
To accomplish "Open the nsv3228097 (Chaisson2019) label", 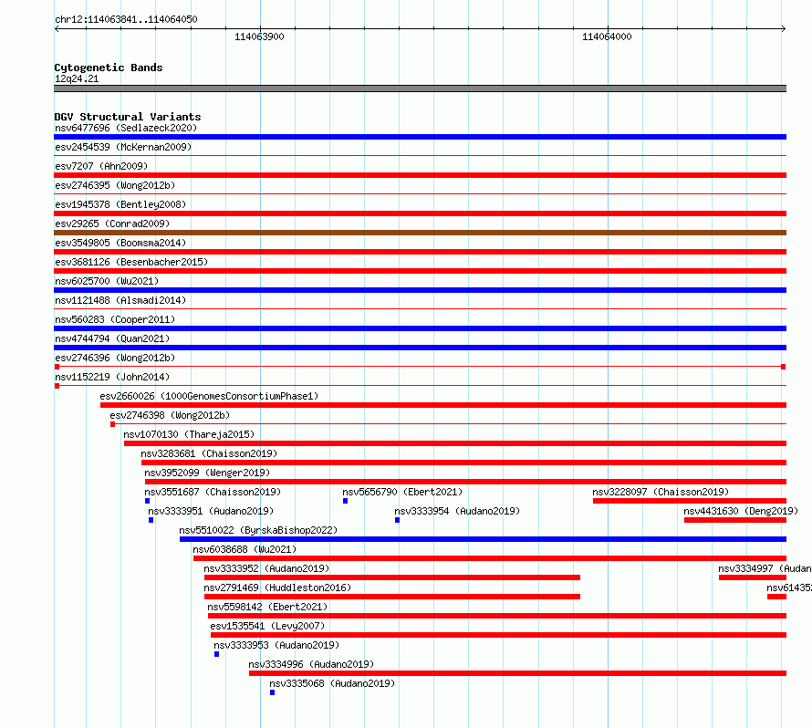I will tap(661, 492).
